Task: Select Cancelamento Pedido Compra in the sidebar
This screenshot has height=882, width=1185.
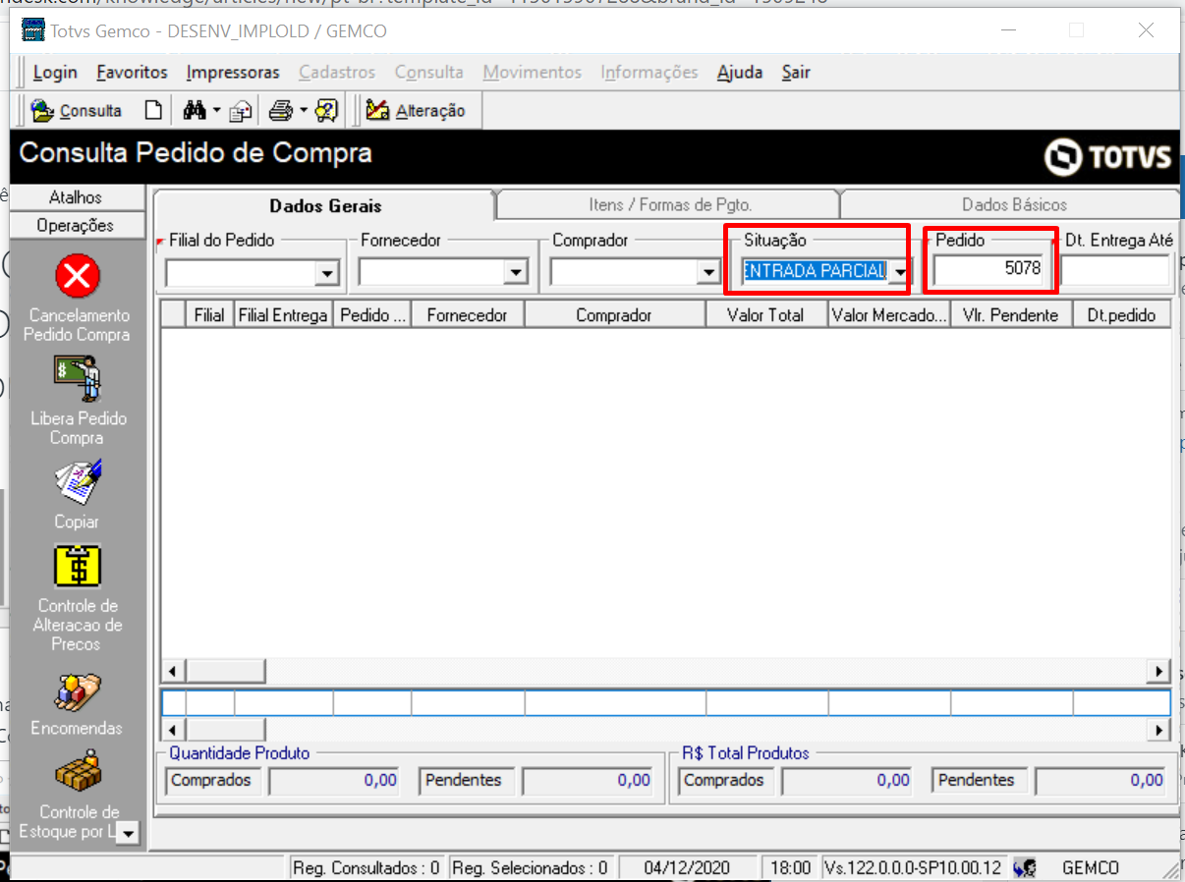Action: 77,276
